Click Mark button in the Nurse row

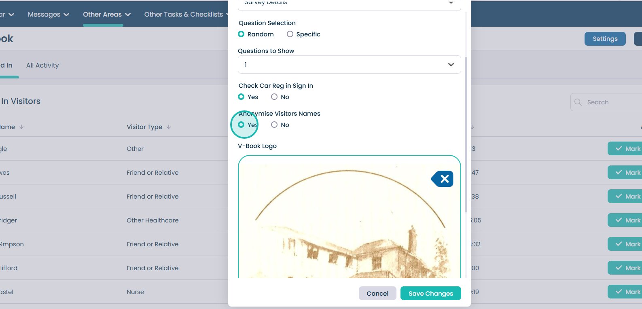(x=625, y=292)
